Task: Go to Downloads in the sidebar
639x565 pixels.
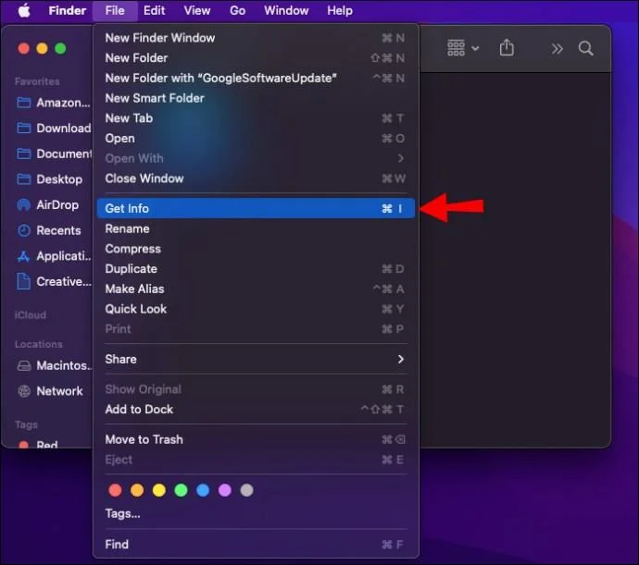Action: (x=53, y=129)
